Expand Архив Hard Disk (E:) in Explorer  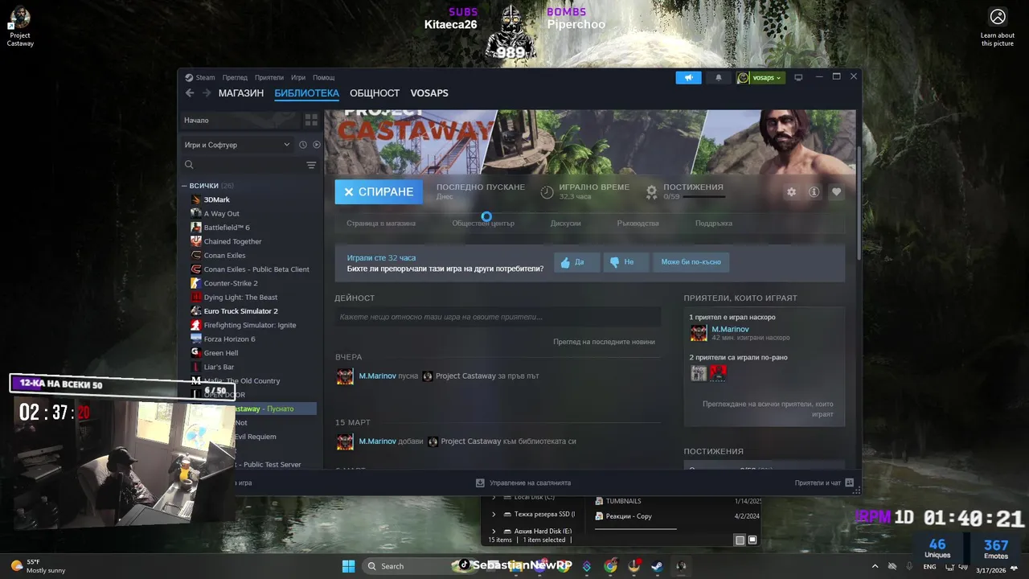point(494,531)
